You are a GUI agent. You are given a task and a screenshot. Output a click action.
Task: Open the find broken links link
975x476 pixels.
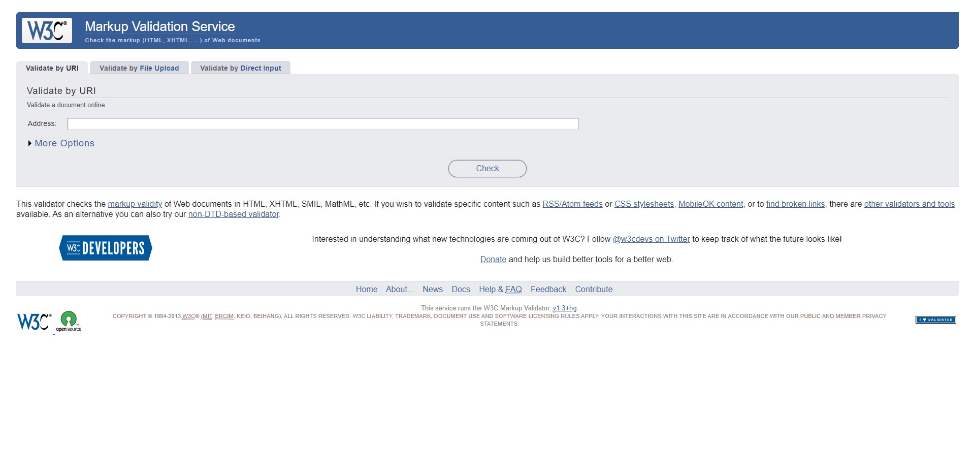(796, 204)
